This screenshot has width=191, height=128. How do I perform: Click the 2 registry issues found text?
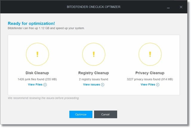click(93, 79)
